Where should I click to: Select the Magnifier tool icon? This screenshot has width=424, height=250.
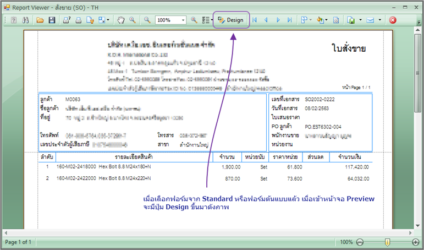[x=133, y=20]
